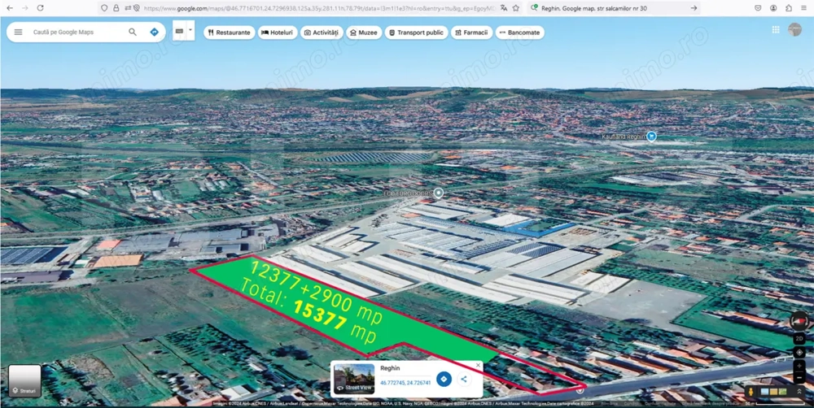
Task: Click the Kaufland Reghin shopping pin
Action: [651, 137]
